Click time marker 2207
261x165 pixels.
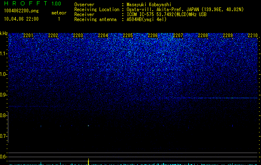(x=178, y=35)
